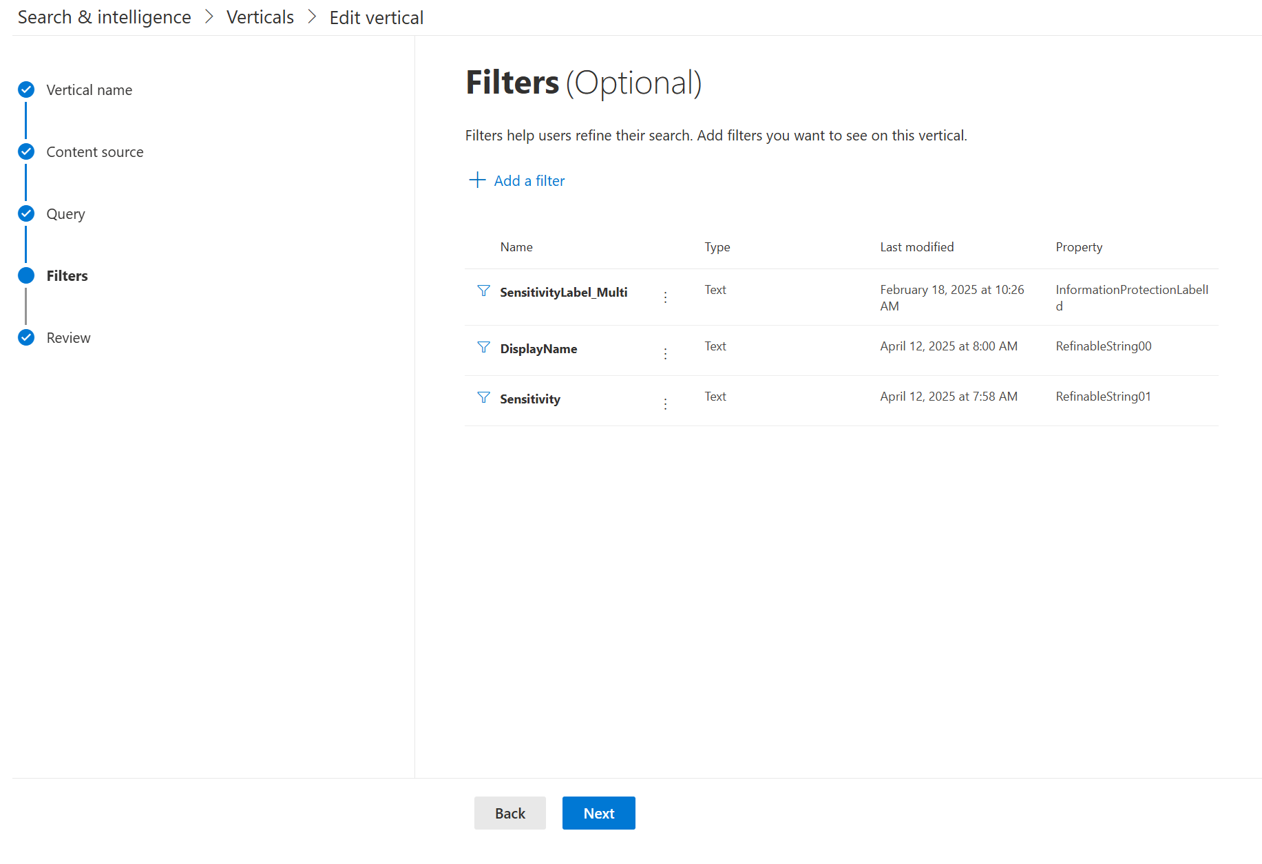Screen dimensions: 1262x864
Task: Jump to the Review step
Action: (68, 338)
